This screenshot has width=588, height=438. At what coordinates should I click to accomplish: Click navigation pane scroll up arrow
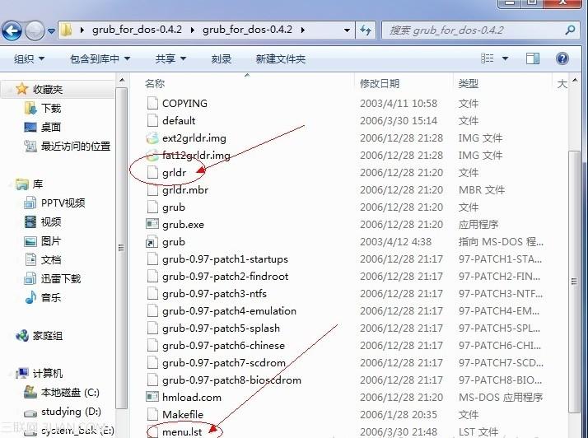[122, 80]
